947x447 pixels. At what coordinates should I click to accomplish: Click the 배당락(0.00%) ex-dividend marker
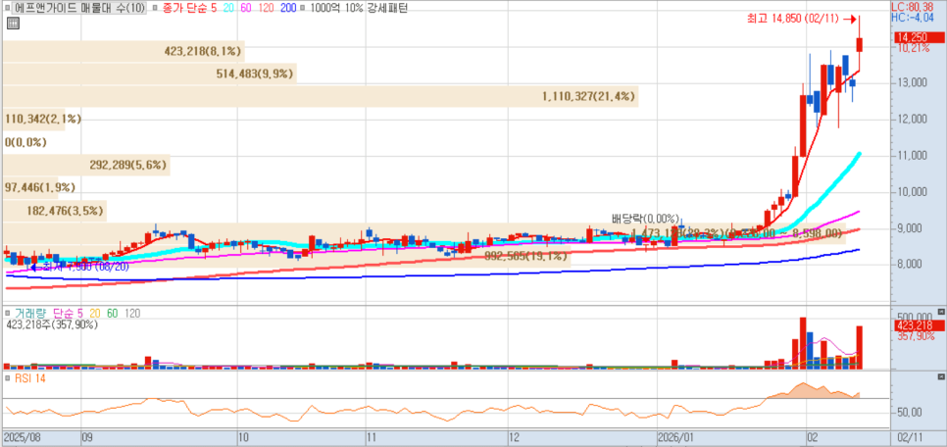(x=646, y=218)
